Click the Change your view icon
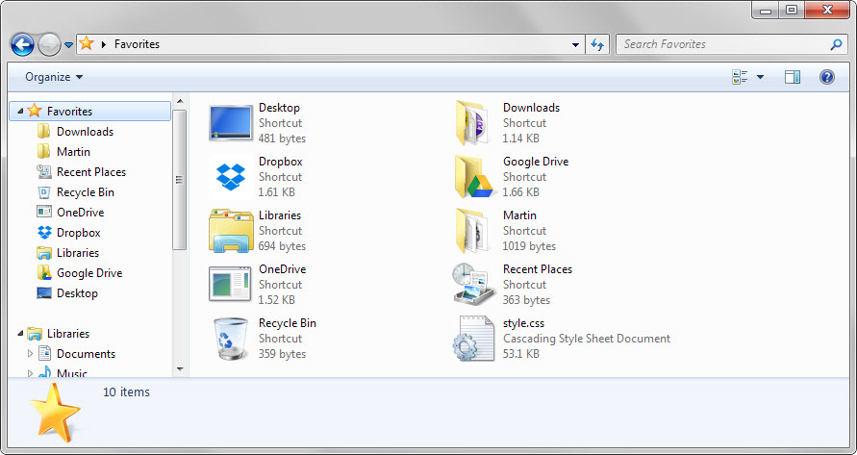This screenshot has width=857, height=455. (740, 77)
